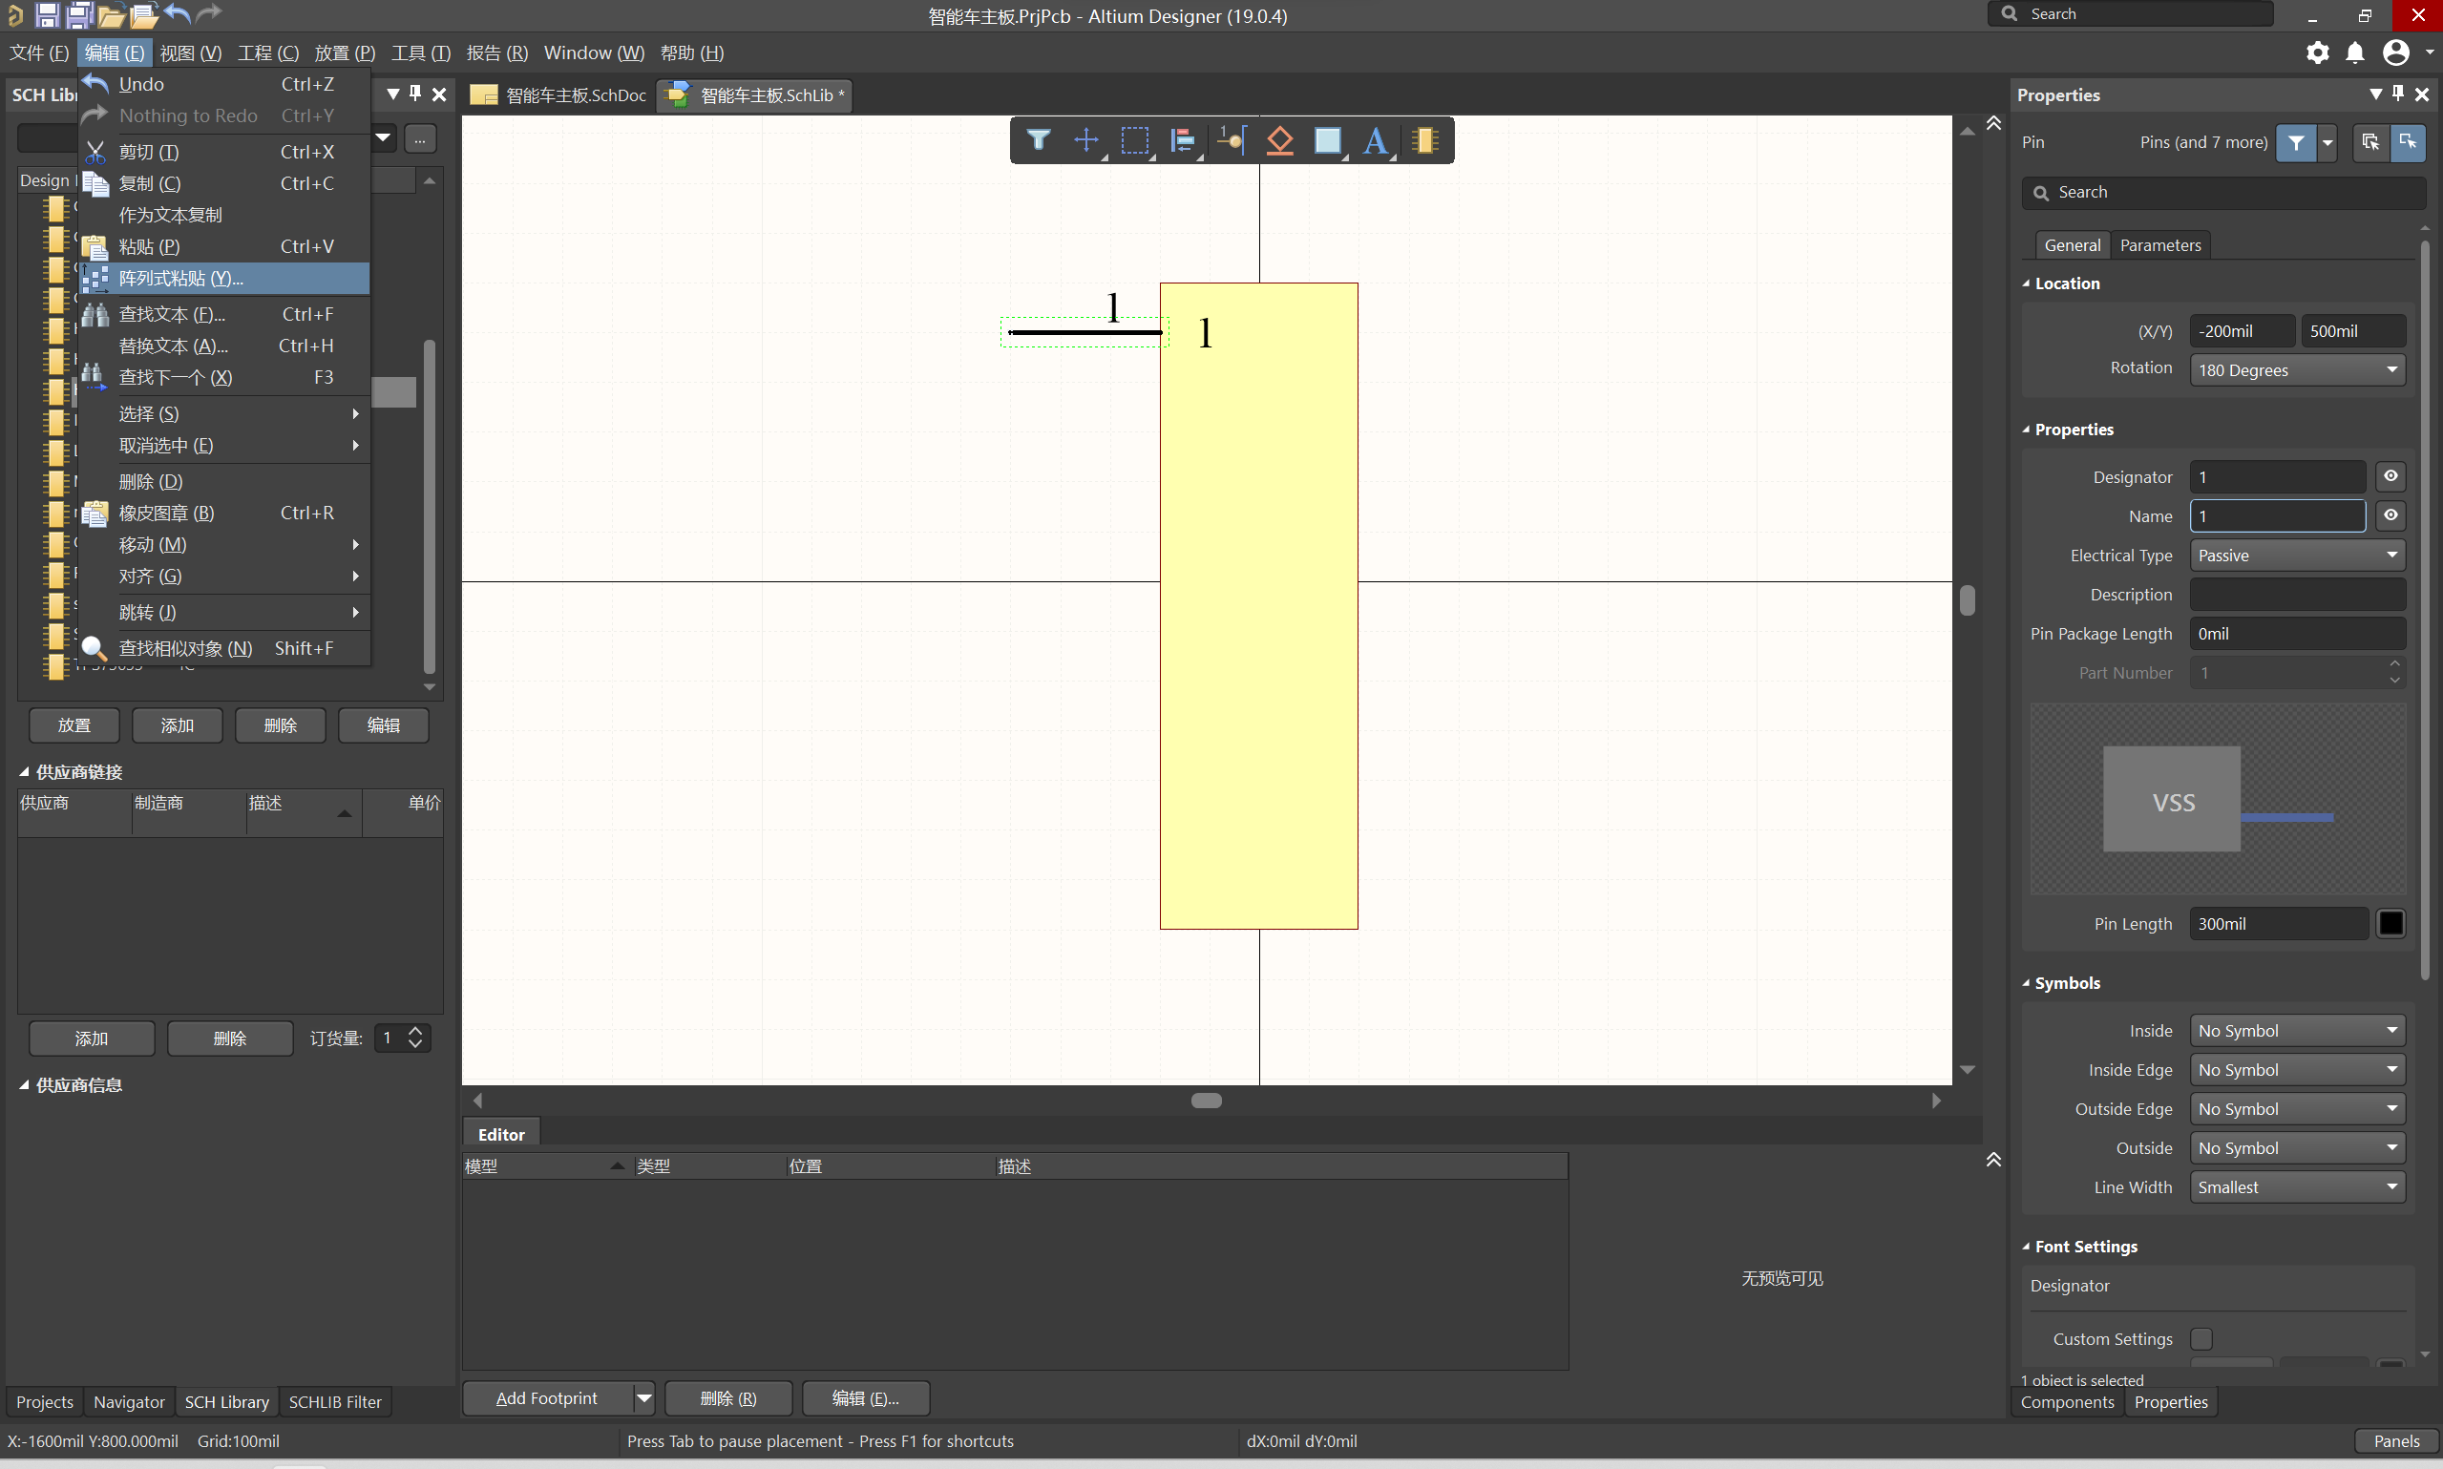This screenshot has height=1469, width=2443.
Task: Open the pin color swatch beside Pin Length
Action: pos(2390,923)
